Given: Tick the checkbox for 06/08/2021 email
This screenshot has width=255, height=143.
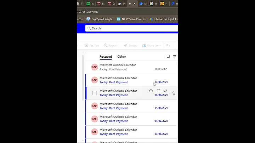Looking at the screenshot, I should tap(95, 93).
